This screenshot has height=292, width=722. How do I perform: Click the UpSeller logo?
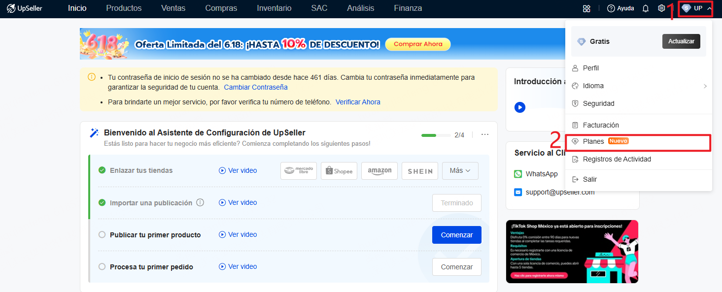24,8
